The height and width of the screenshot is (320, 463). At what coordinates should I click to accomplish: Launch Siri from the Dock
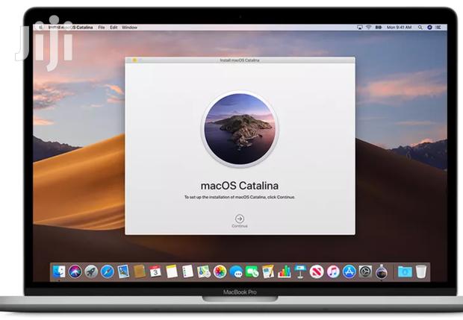[x=75, y=272]
